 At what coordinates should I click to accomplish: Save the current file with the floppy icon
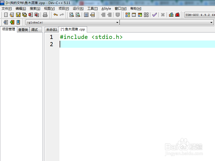(x=18, y=15)
